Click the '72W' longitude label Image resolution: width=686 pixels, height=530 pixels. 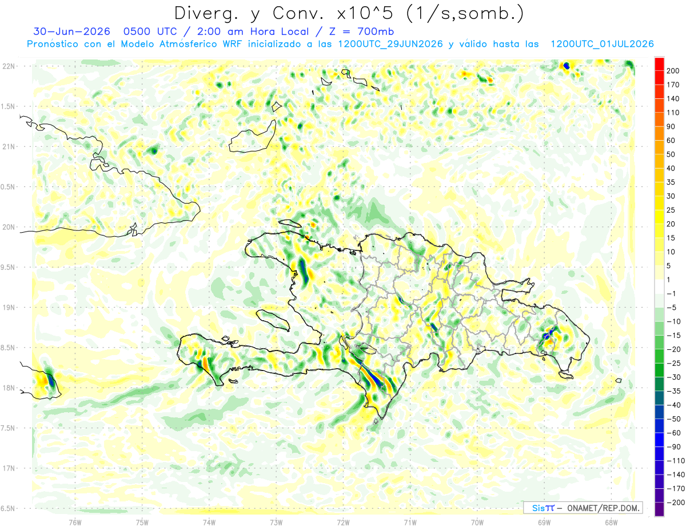pyautogui.click(x=343, y=522)
